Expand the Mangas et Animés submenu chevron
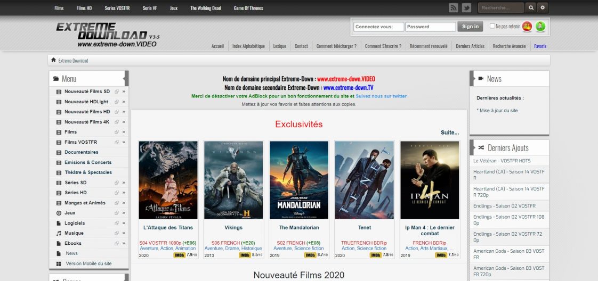The height and width of the screenshot is (281, 598). pyautogui.click(x=124, y=203)
